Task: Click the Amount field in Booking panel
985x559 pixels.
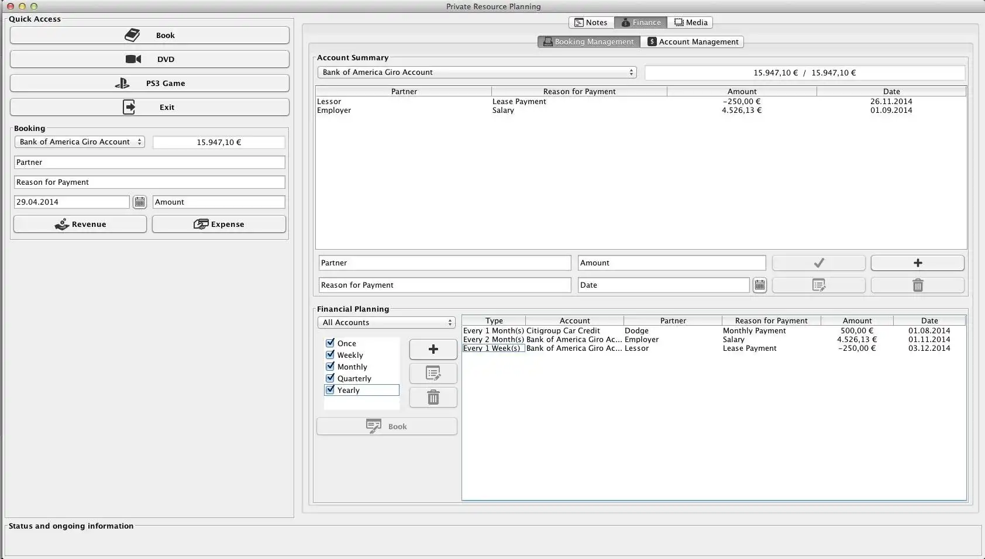Action: (219, 202)
